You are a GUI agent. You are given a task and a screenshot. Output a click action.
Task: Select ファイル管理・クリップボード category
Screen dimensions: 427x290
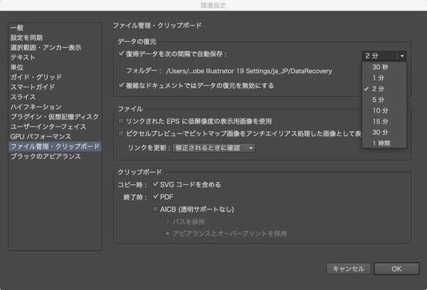[x=55, y=146]
